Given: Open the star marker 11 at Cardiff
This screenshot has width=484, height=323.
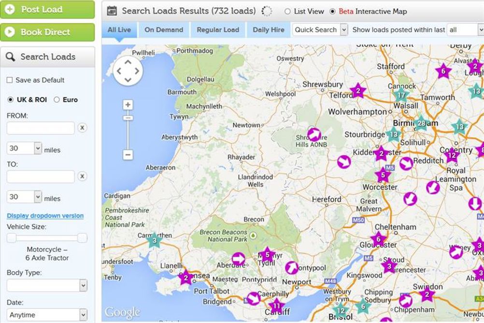Looking at the screenshot, I should tap(276, 306).
